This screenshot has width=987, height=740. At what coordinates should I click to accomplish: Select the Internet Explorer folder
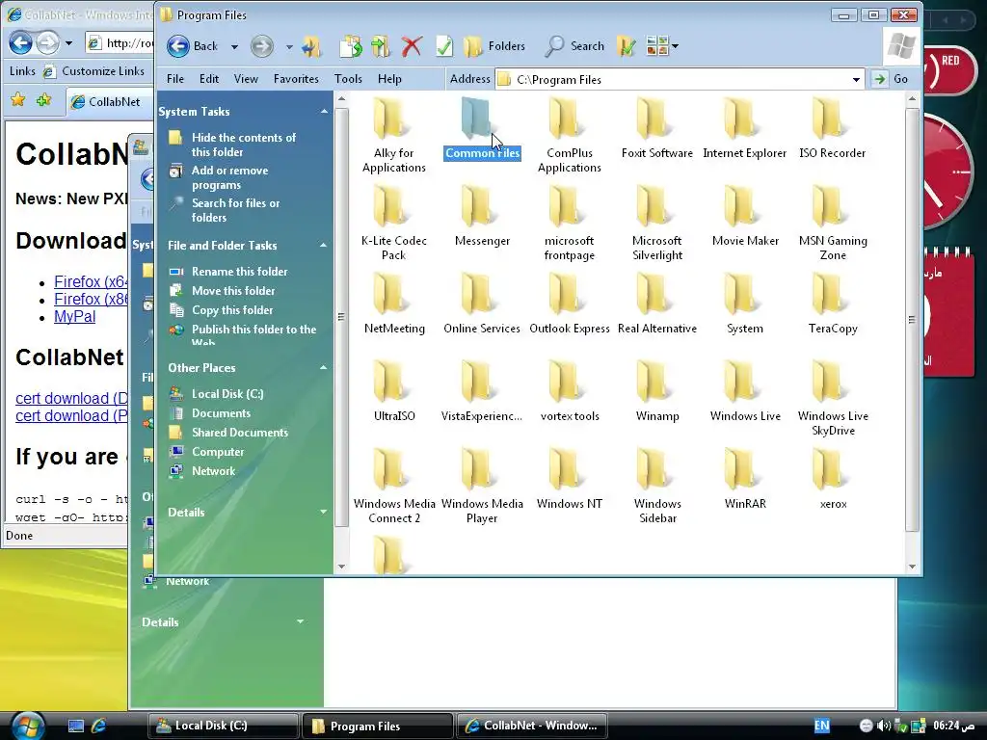745,129
